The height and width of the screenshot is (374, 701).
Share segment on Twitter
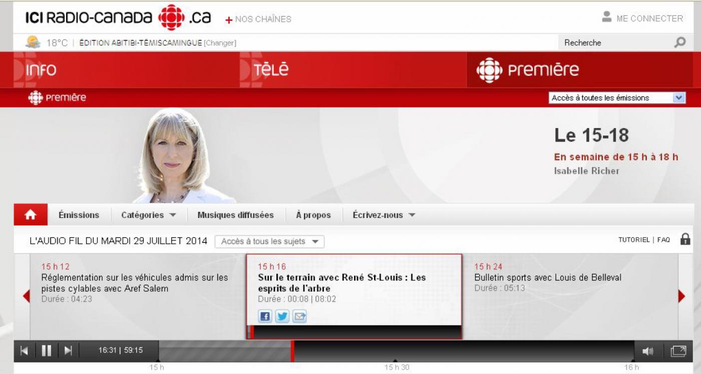282,316
